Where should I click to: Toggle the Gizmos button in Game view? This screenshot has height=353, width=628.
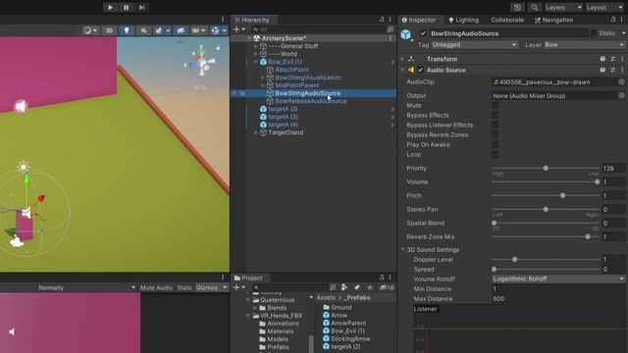(x=207, y=287)
